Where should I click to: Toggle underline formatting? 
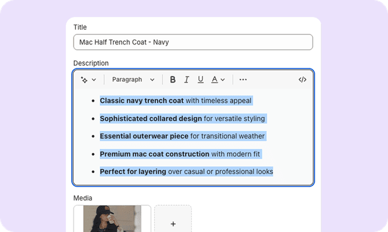pos(200,79)
